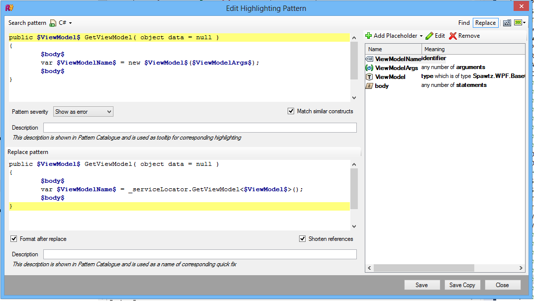The height and width of the screenshot is (301, 534).
Task: Click the ReSharper logo icon in title bar
Action: point(9,7)
